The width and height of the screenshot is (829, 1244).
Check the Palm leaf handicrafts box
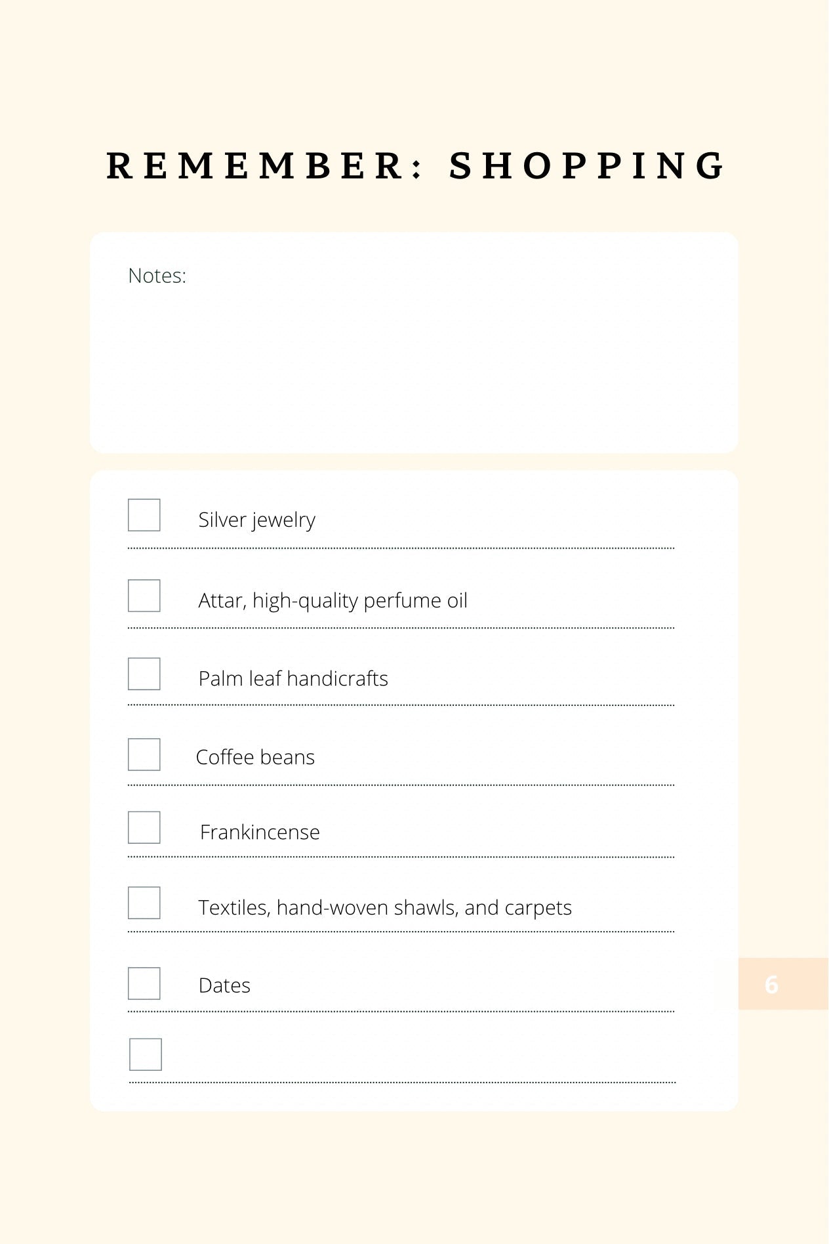pyautogui.click(x=144, y=674)
